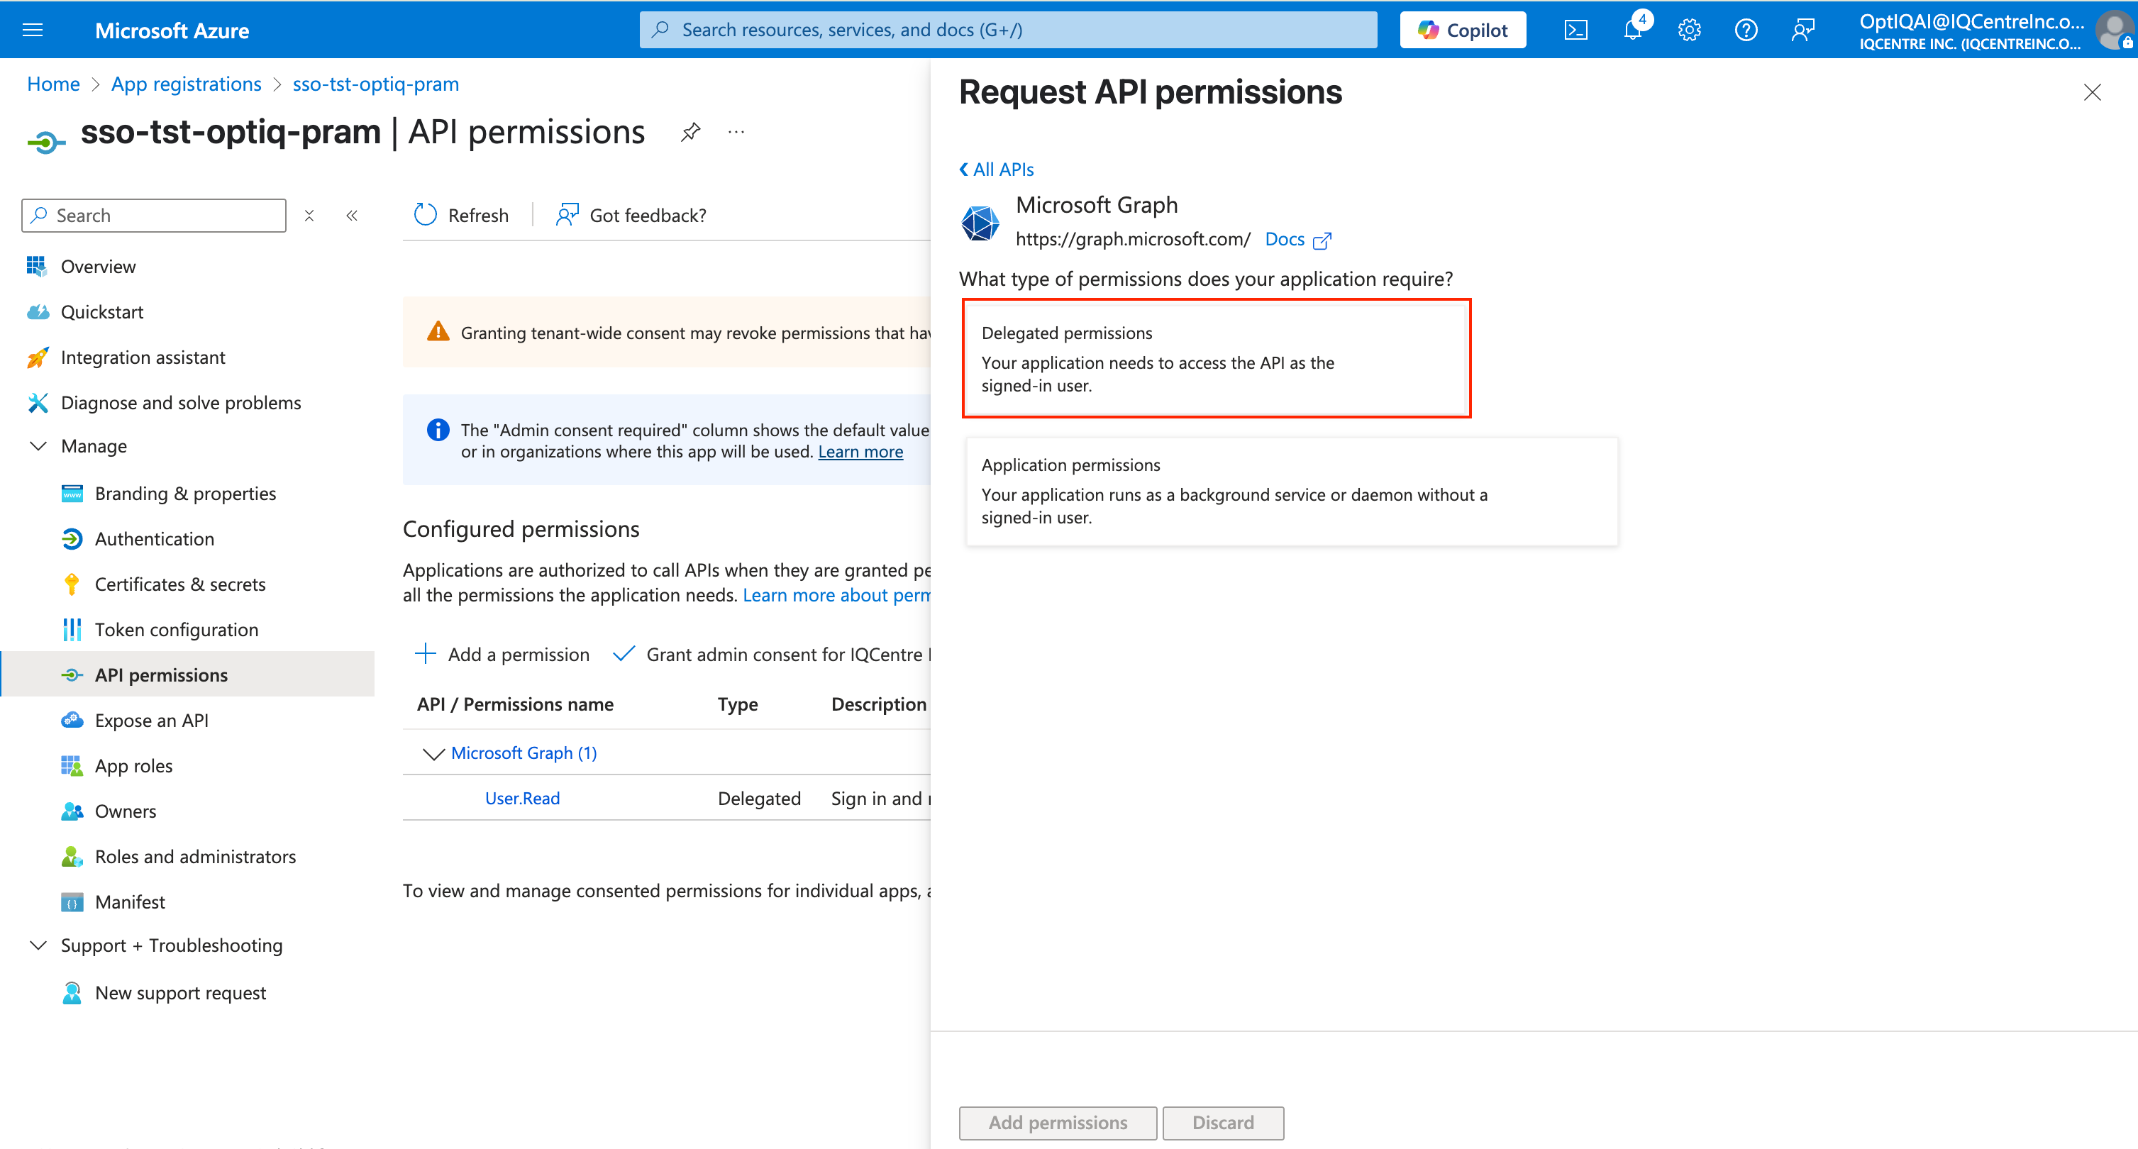Focus the global search resources box

click(1007, 30)
